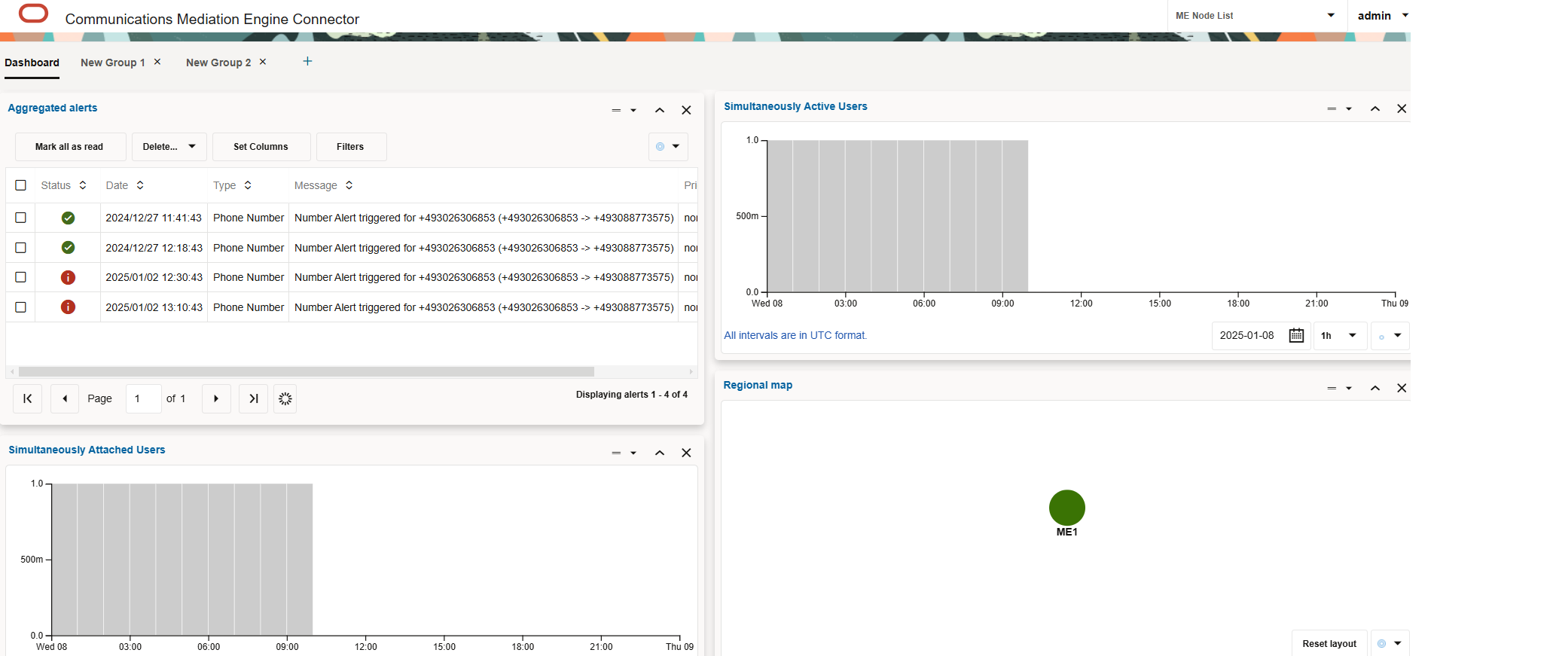Open refresh dropdown next to Reset layout

(1390, 644)
